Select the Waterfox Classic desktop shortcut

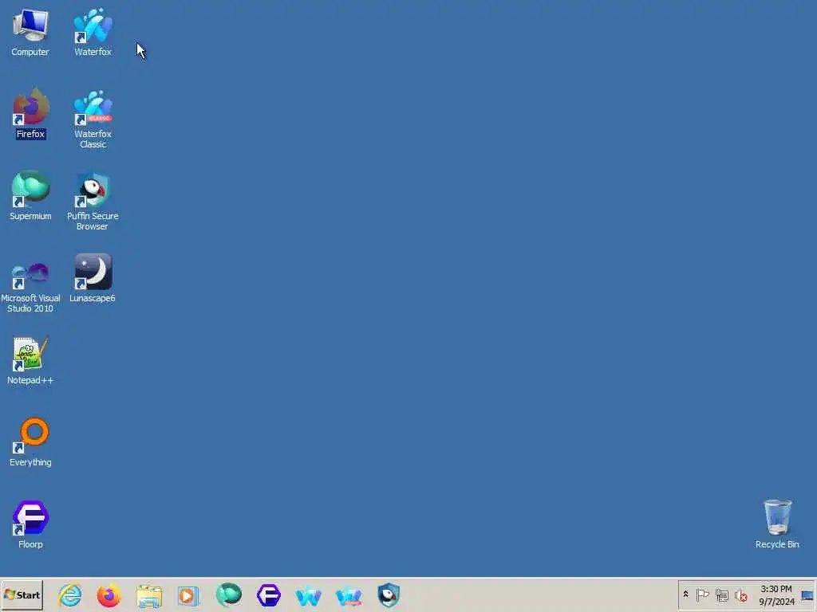pos(93,120)
